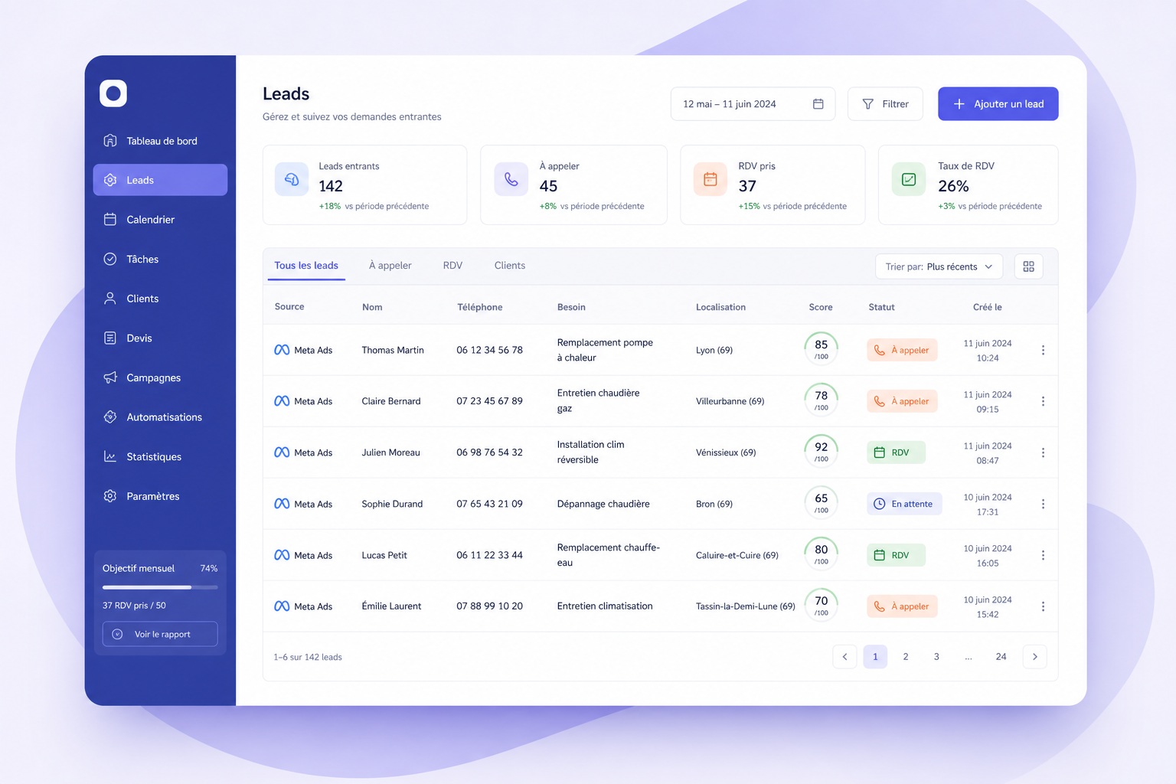Go to previous page chevron
The image size is (1176, 784).
coord(844,657)
